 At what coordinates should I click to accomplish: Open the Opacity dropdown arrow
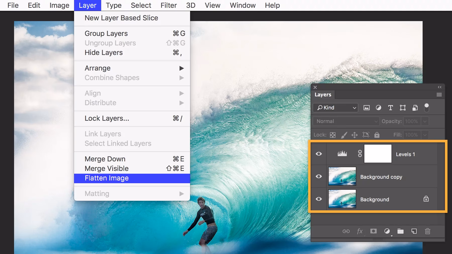point(425,121)
